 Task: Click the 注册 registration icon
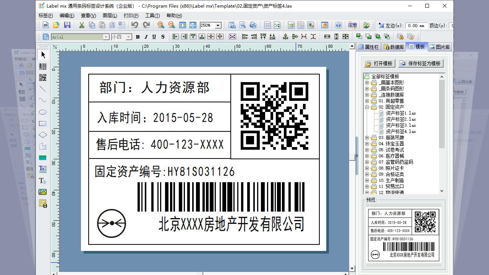coord(352,25)
